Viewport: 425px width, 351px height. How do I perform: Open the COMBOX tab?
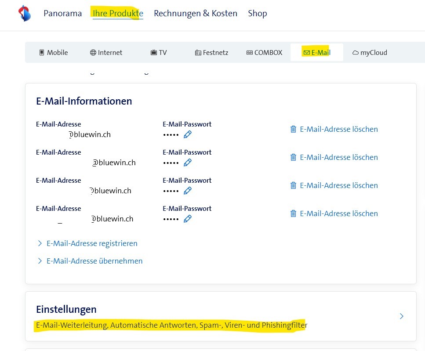(264, 53)
